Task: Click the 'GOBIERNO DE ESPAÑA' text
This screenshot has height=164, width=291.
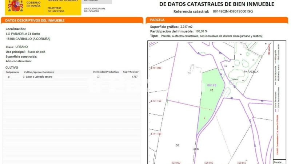Action: pyautogui.click(x=33, y=4)
